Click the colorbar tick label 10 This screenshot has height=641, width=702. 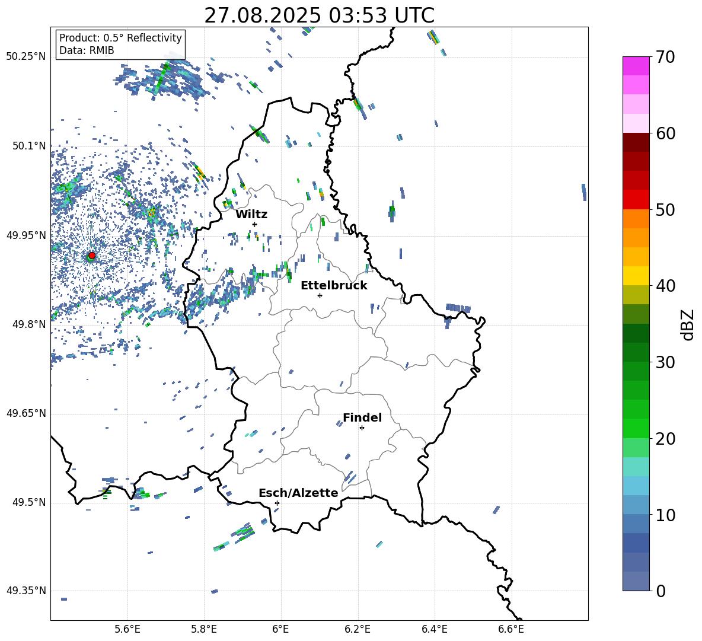666,515
